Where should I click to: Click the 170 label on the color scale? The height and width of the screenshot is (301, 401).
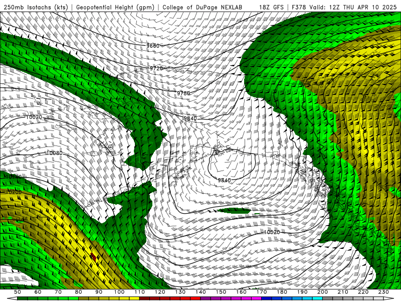(x=262, y=292)
